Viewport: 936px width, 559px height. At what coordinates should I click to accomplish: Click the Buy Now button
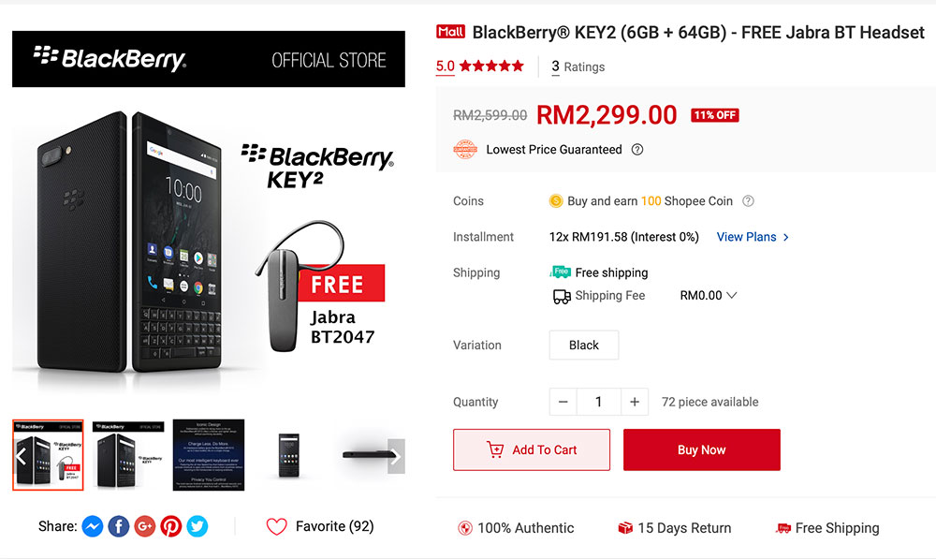pyautogui.click(x=701, y=449)
